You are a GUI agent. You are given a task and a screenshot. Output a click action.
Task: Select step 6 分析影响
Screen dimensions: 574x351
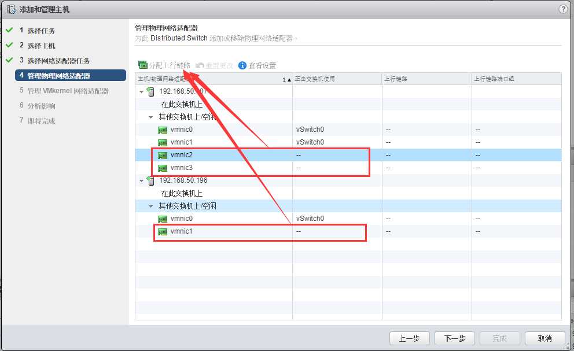[x=41, y=106]
